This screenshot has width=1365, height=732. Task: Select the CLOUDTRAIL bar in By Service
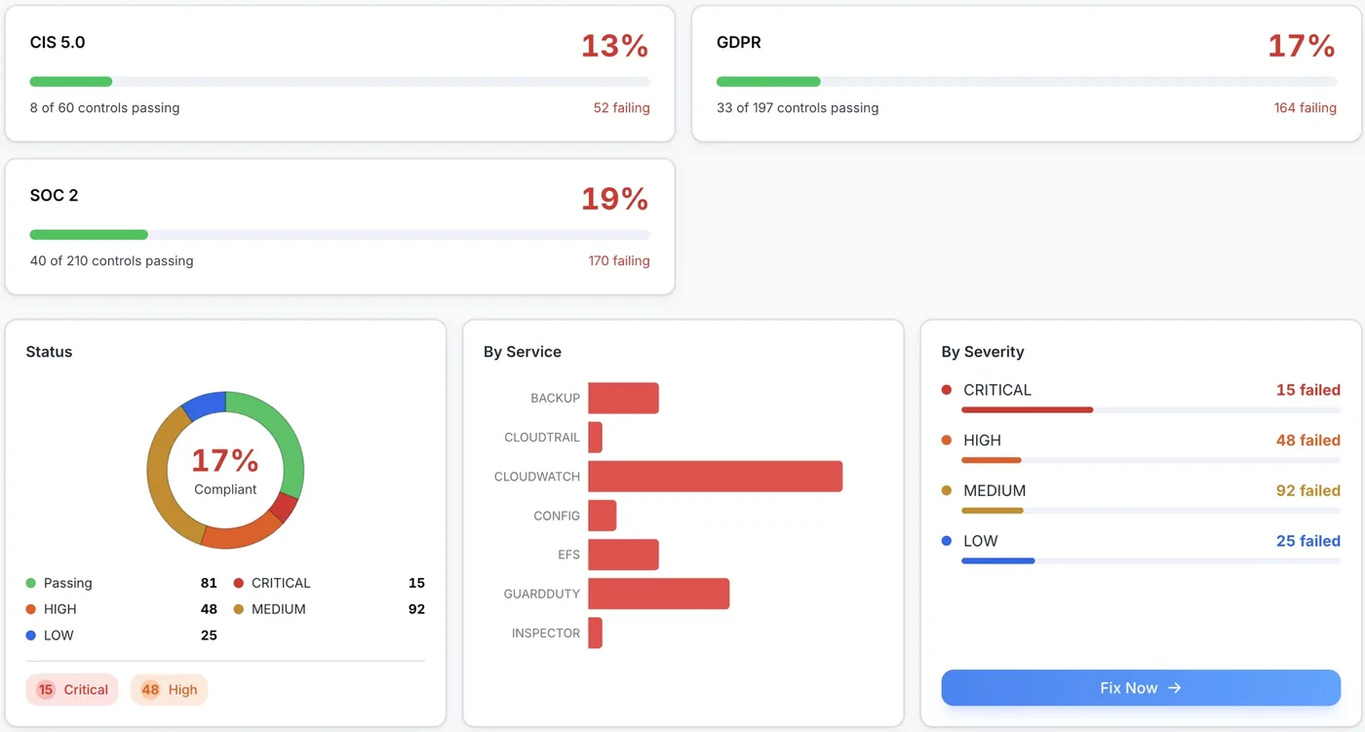(596, 438)
